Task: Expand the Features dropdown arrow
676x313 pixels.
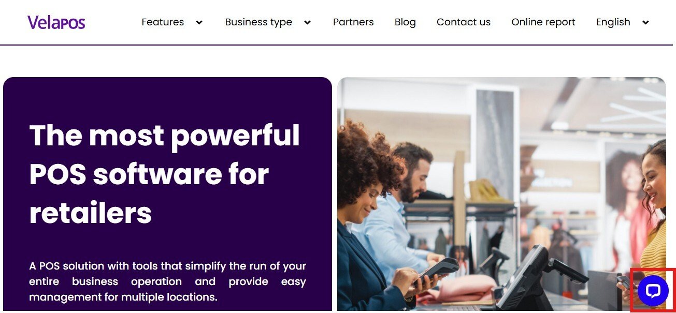Action: click(x=199, y=22)
